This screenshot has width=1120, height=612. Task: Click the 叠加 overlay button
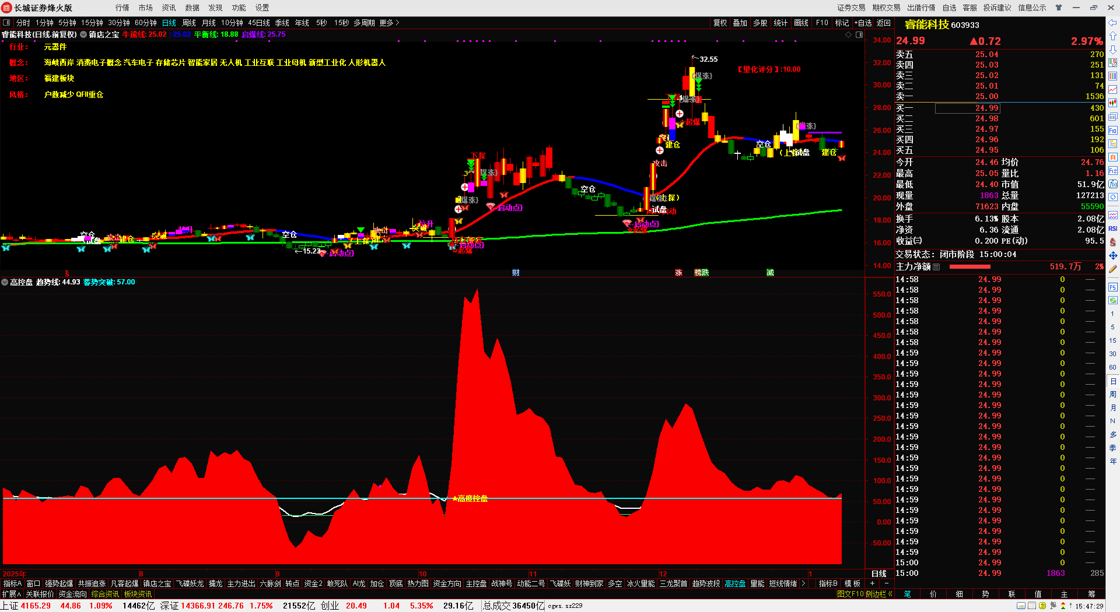click(x=740, y=23)
